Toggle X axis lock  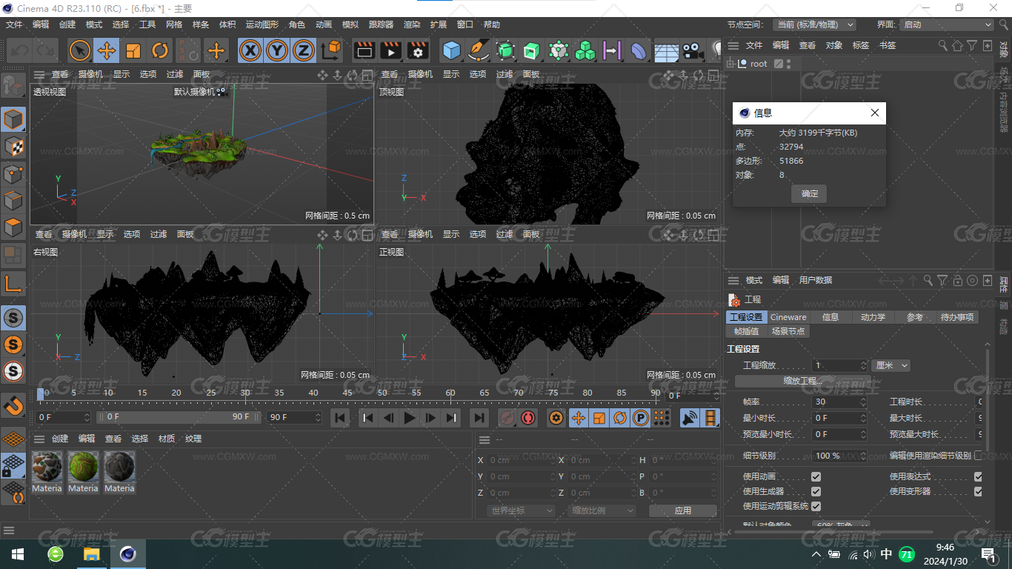coord(251,50)
